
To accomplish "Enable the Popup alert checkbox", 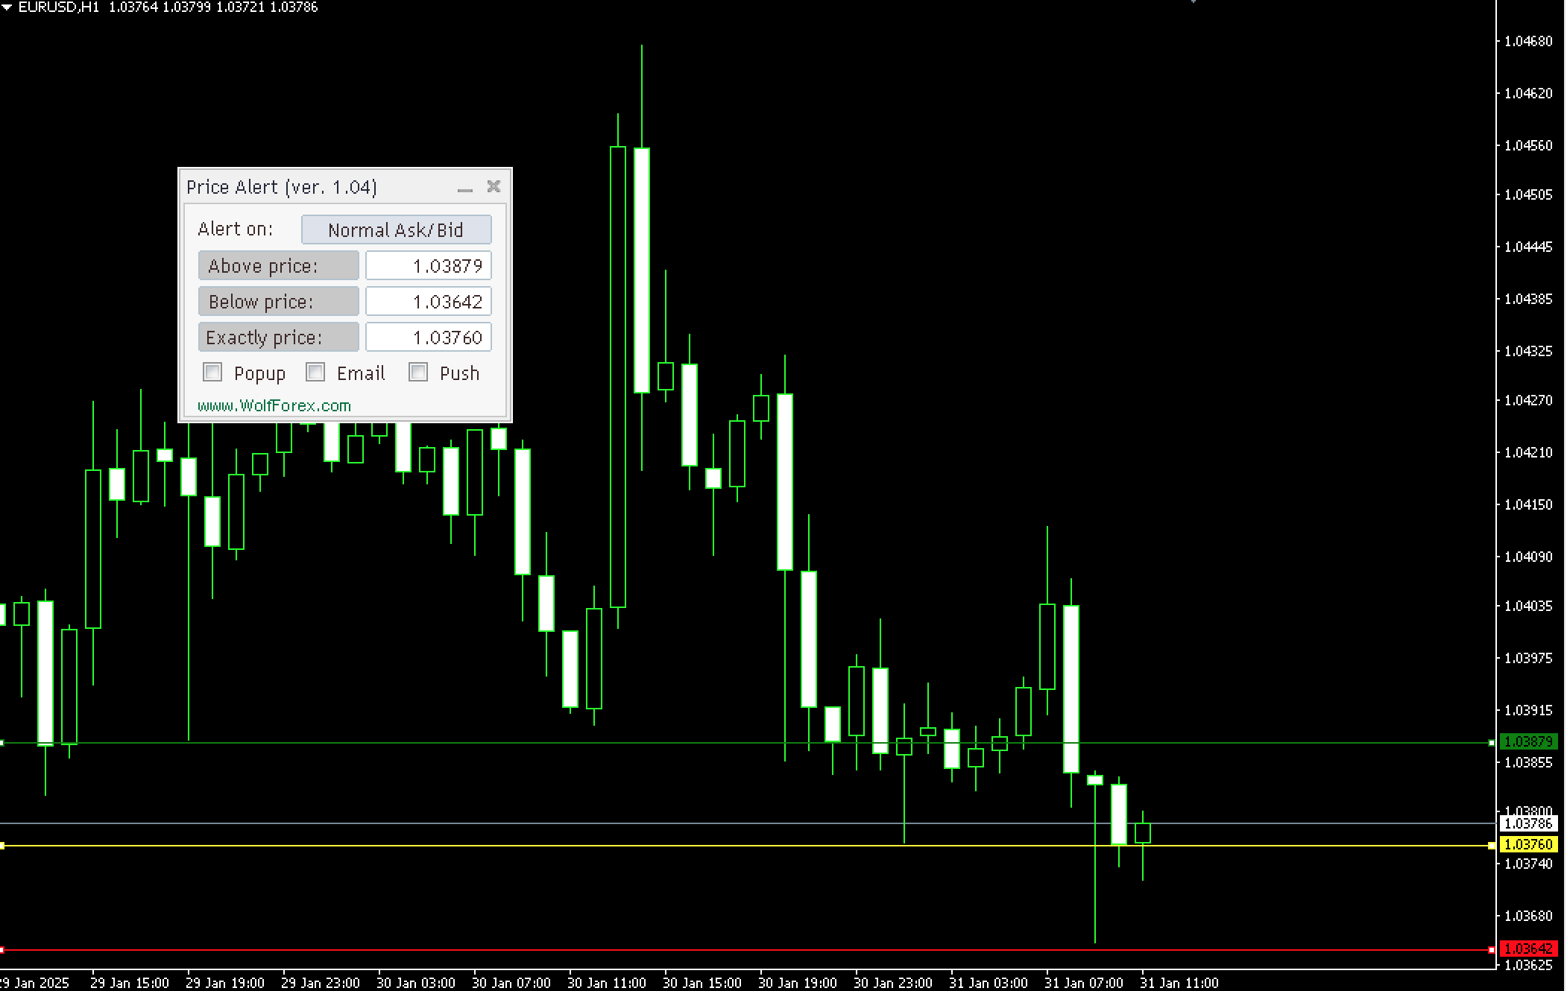I will point(212,372).
